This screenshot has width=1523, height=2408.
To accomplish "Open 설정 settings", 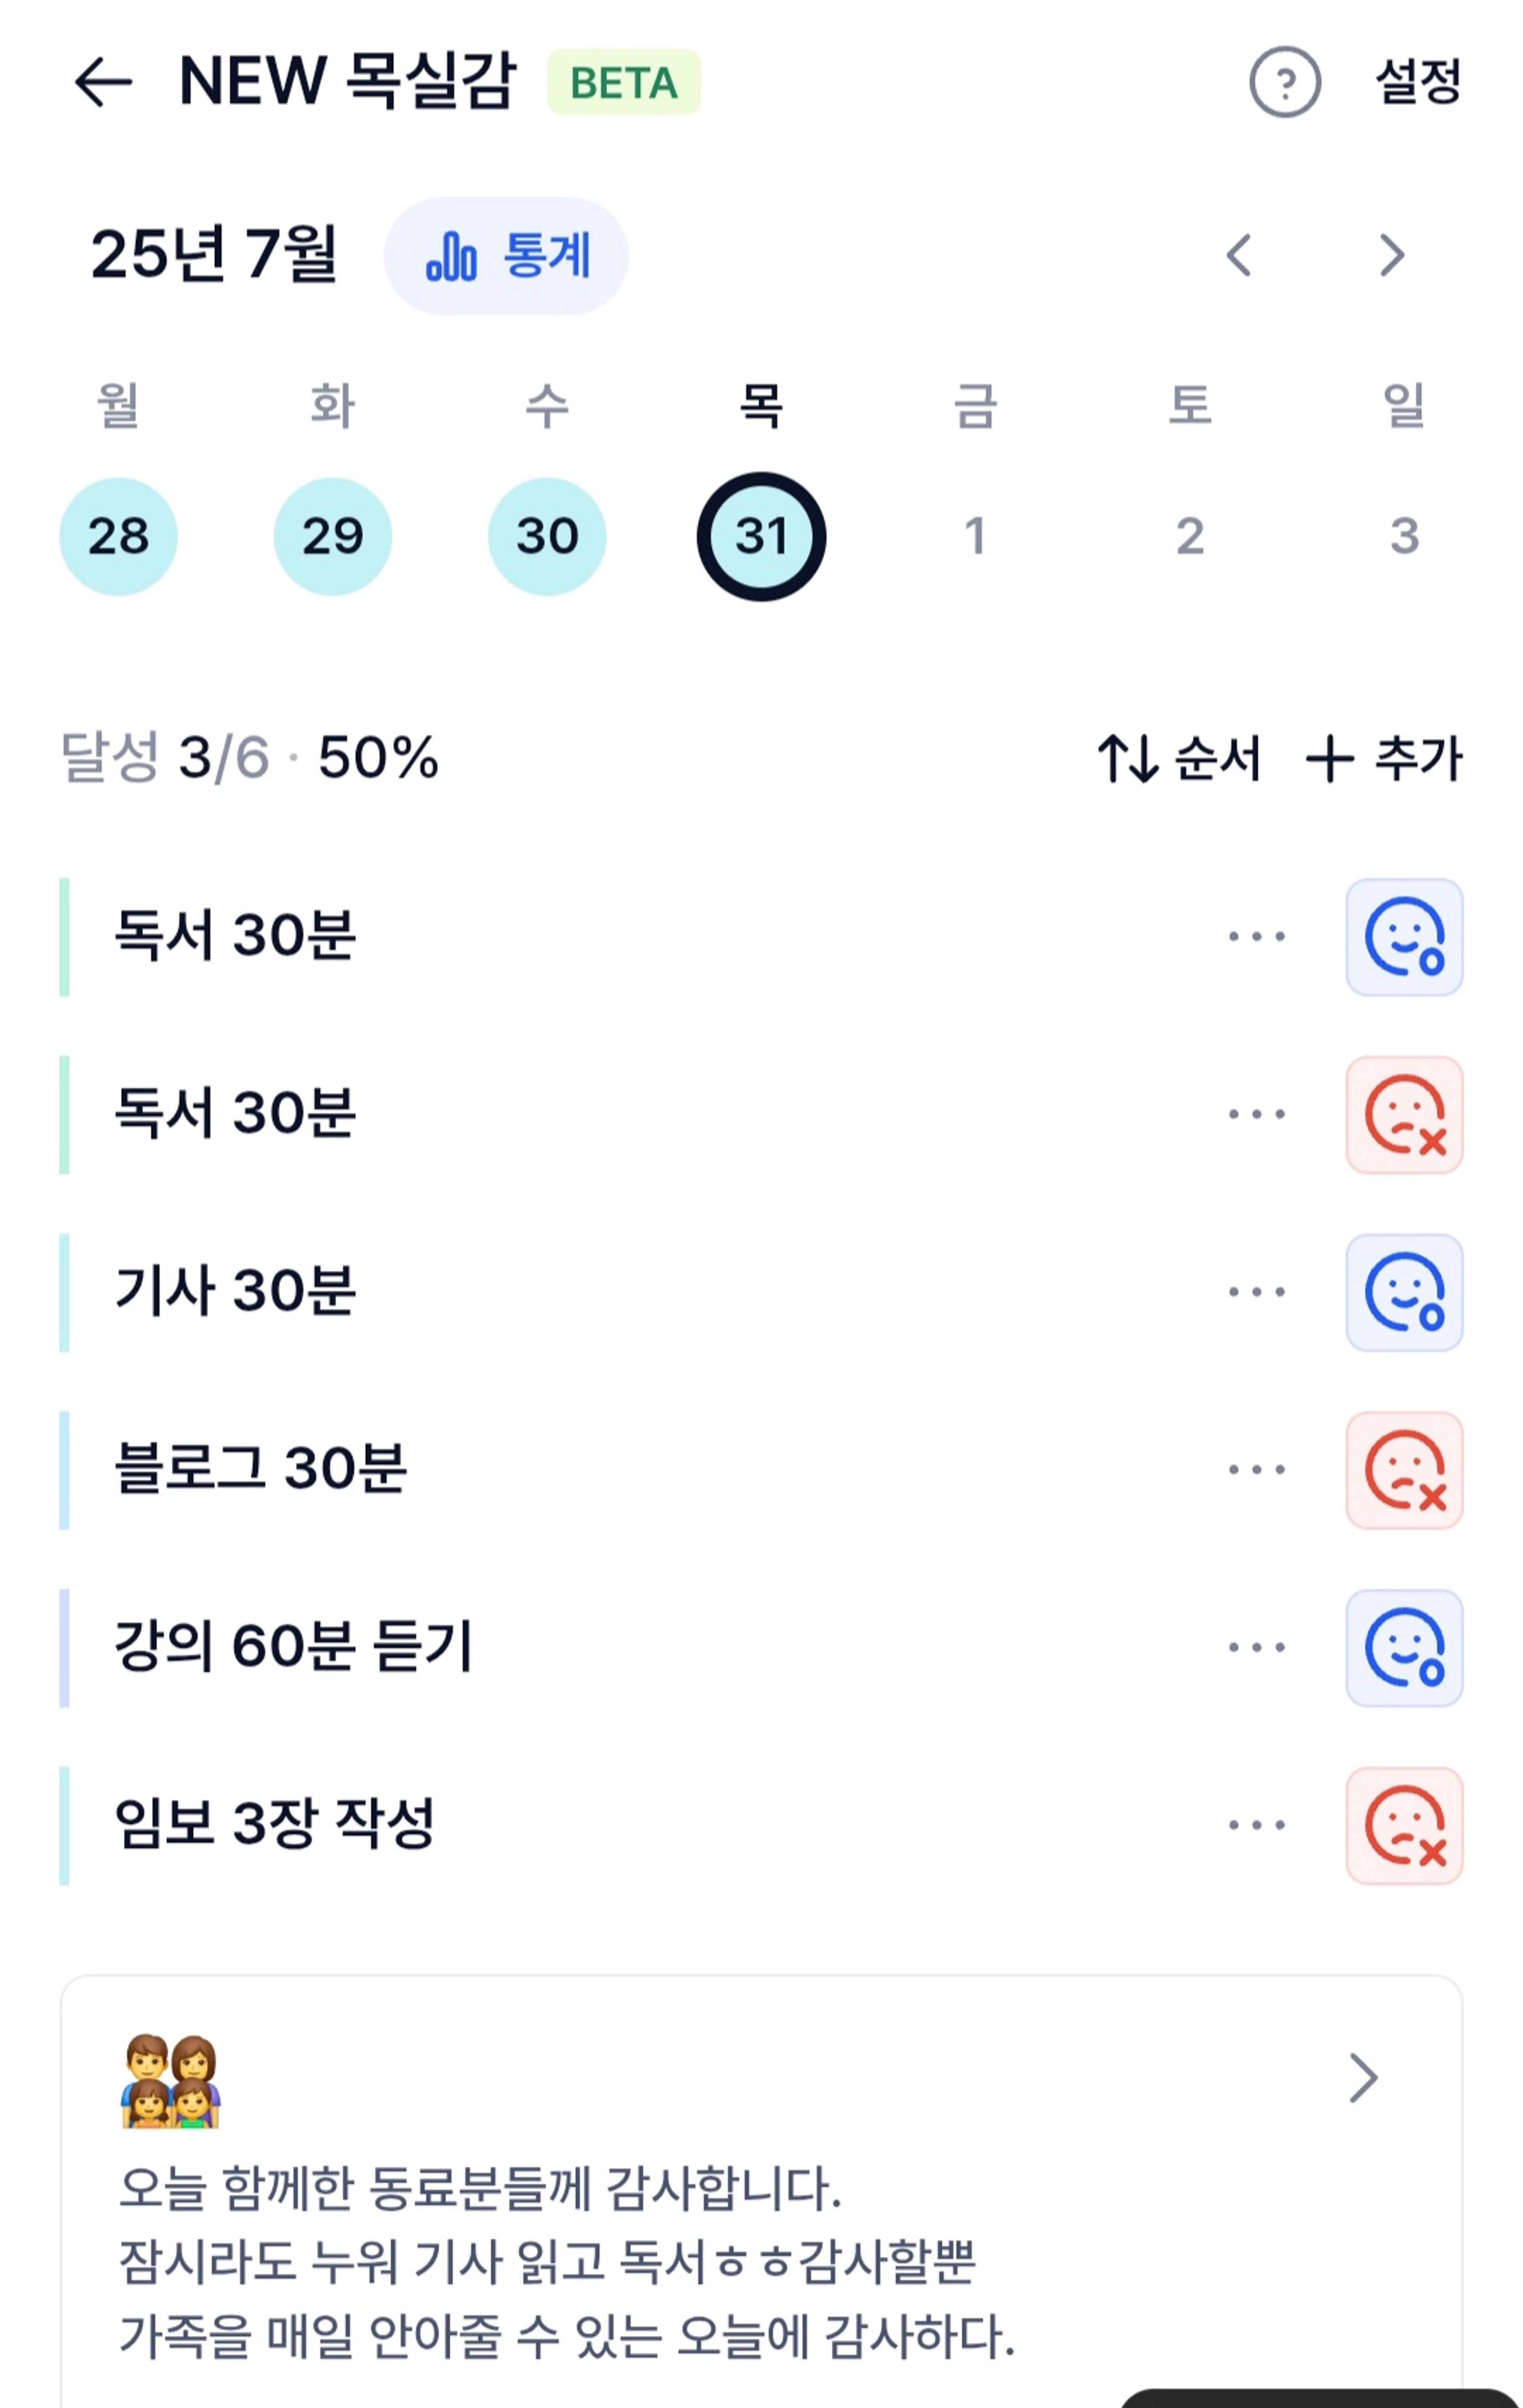I will 1418,81.
